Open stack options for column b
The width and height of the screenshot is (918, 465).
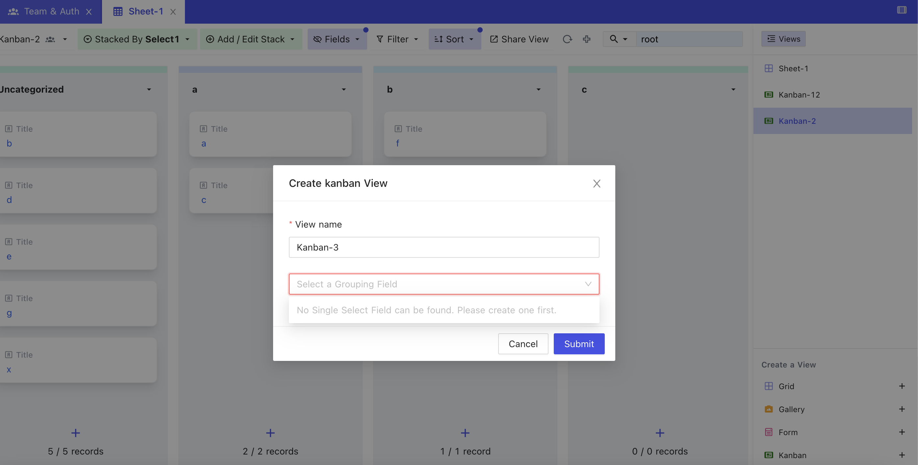coord(539,89)
